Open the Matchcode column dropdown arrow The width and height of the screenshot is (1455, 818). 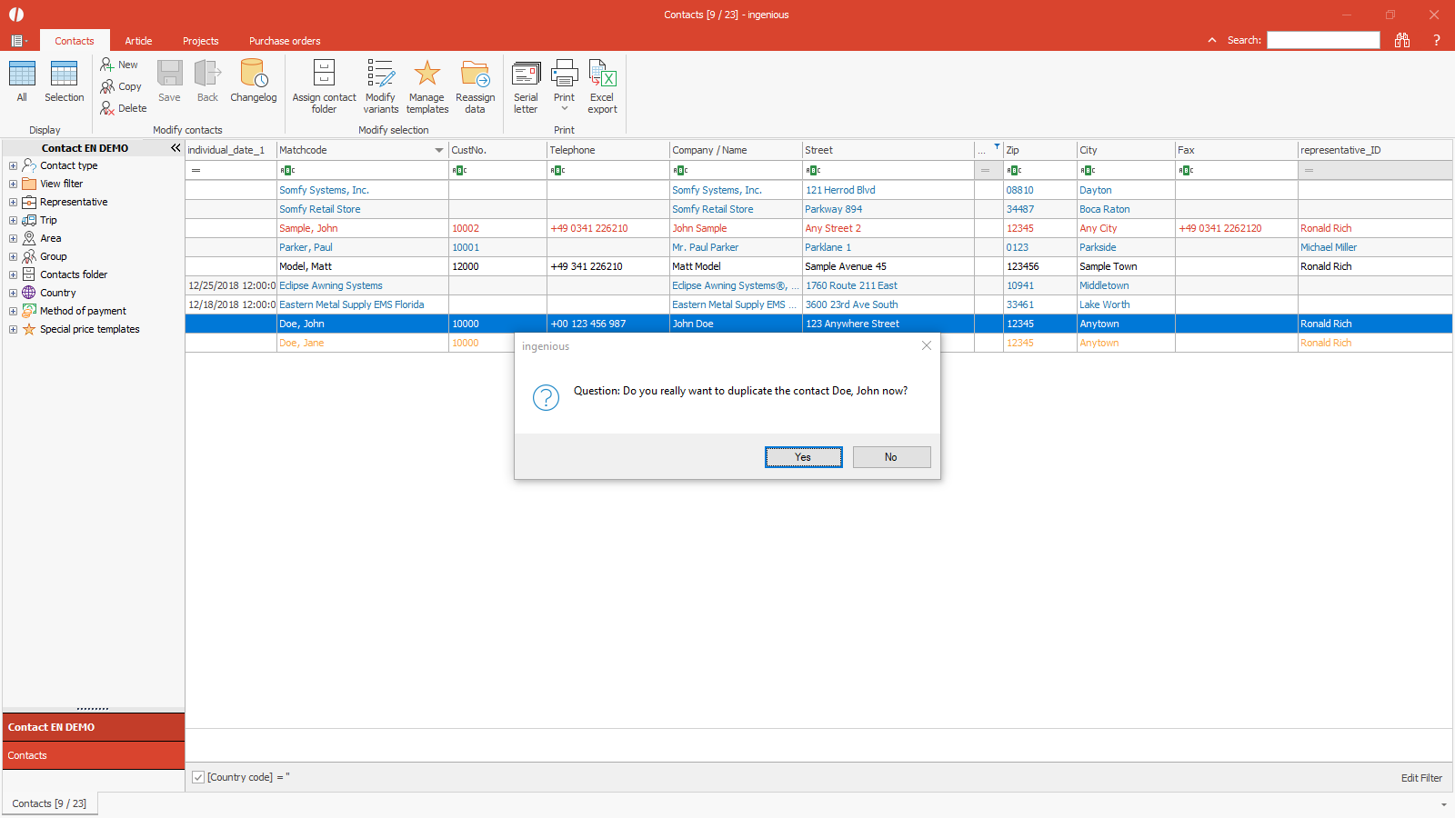click(x=439, y=151)
